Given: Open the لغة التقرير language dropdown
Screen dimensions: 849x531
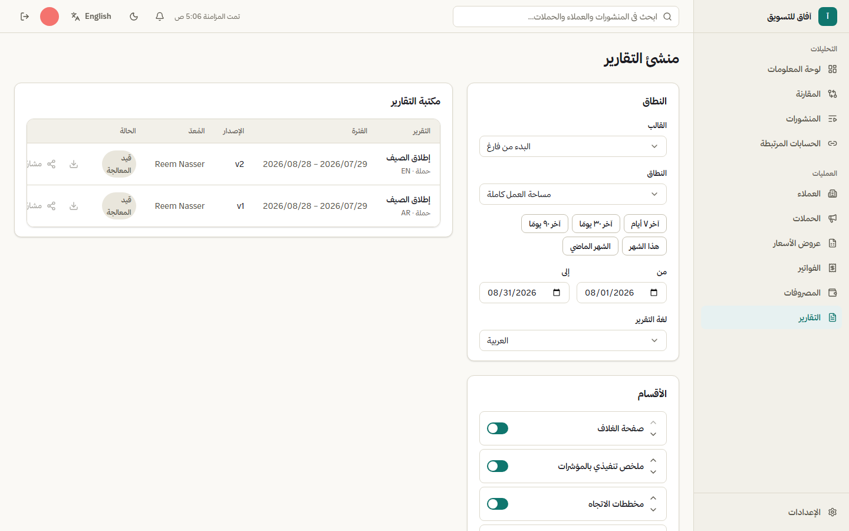Looking at the screenshot, I should [x=573, y=340].
